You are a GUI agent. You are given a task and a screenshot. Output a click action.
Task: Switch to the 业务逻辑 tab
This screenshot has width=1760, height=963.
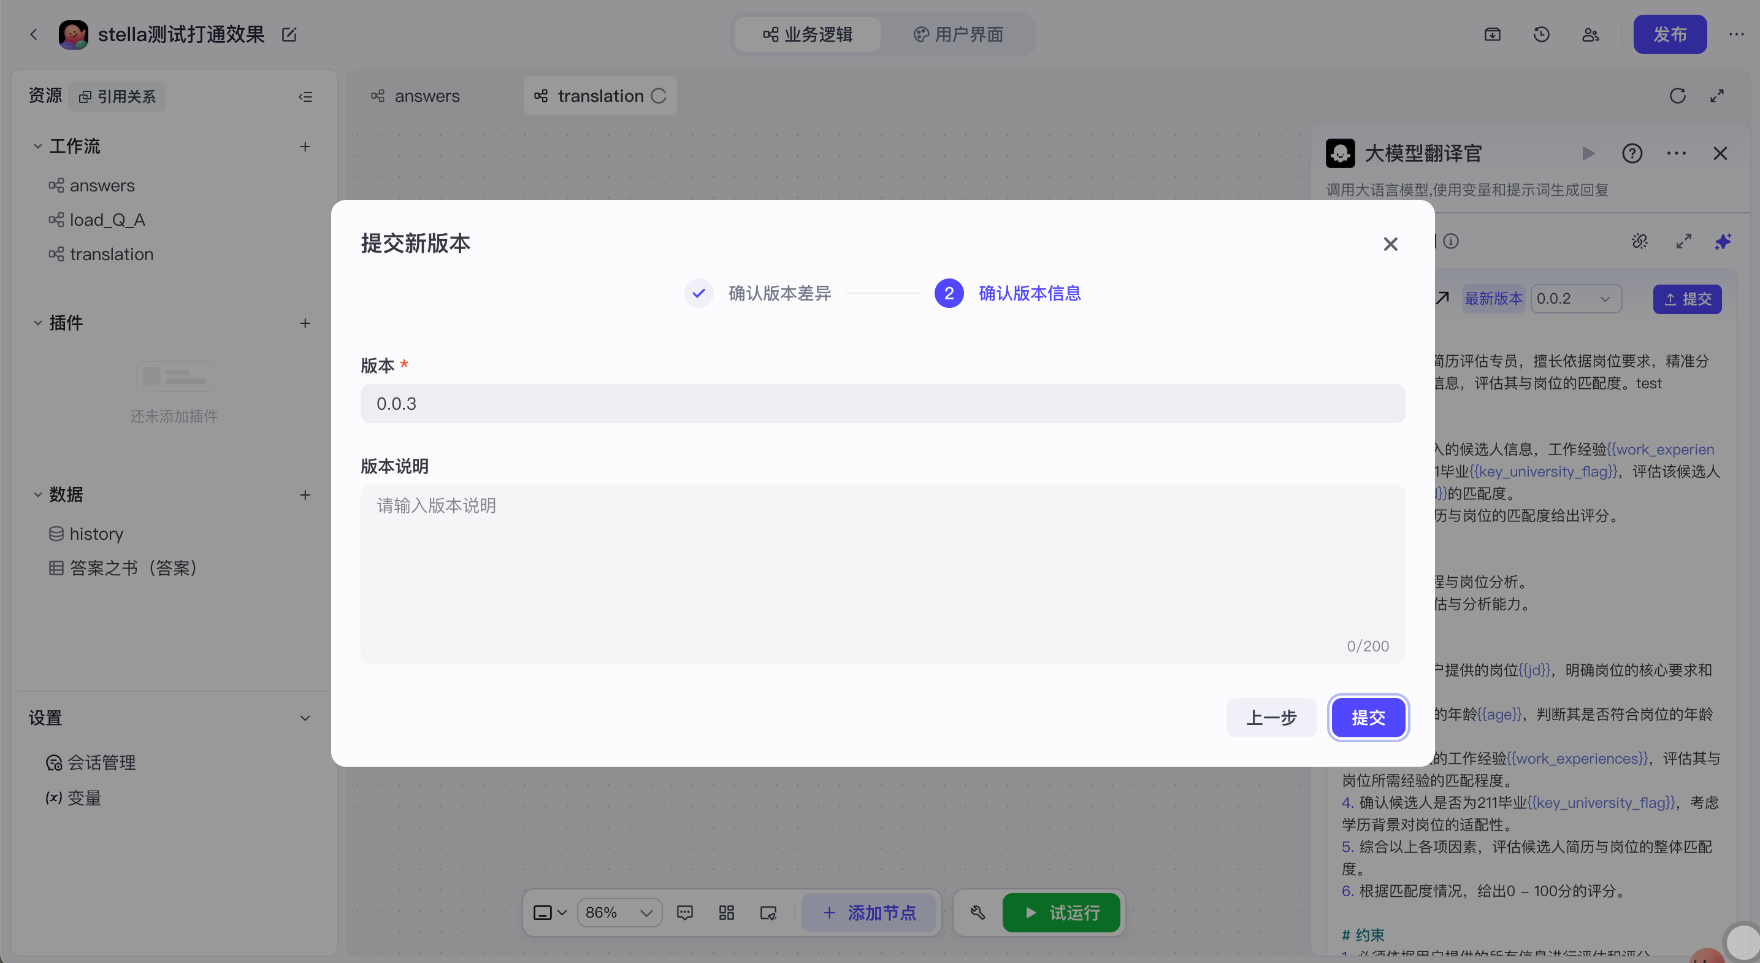click(x=808, y=34)
